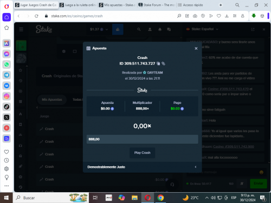Copy the bet ID to clipboard

158,63
